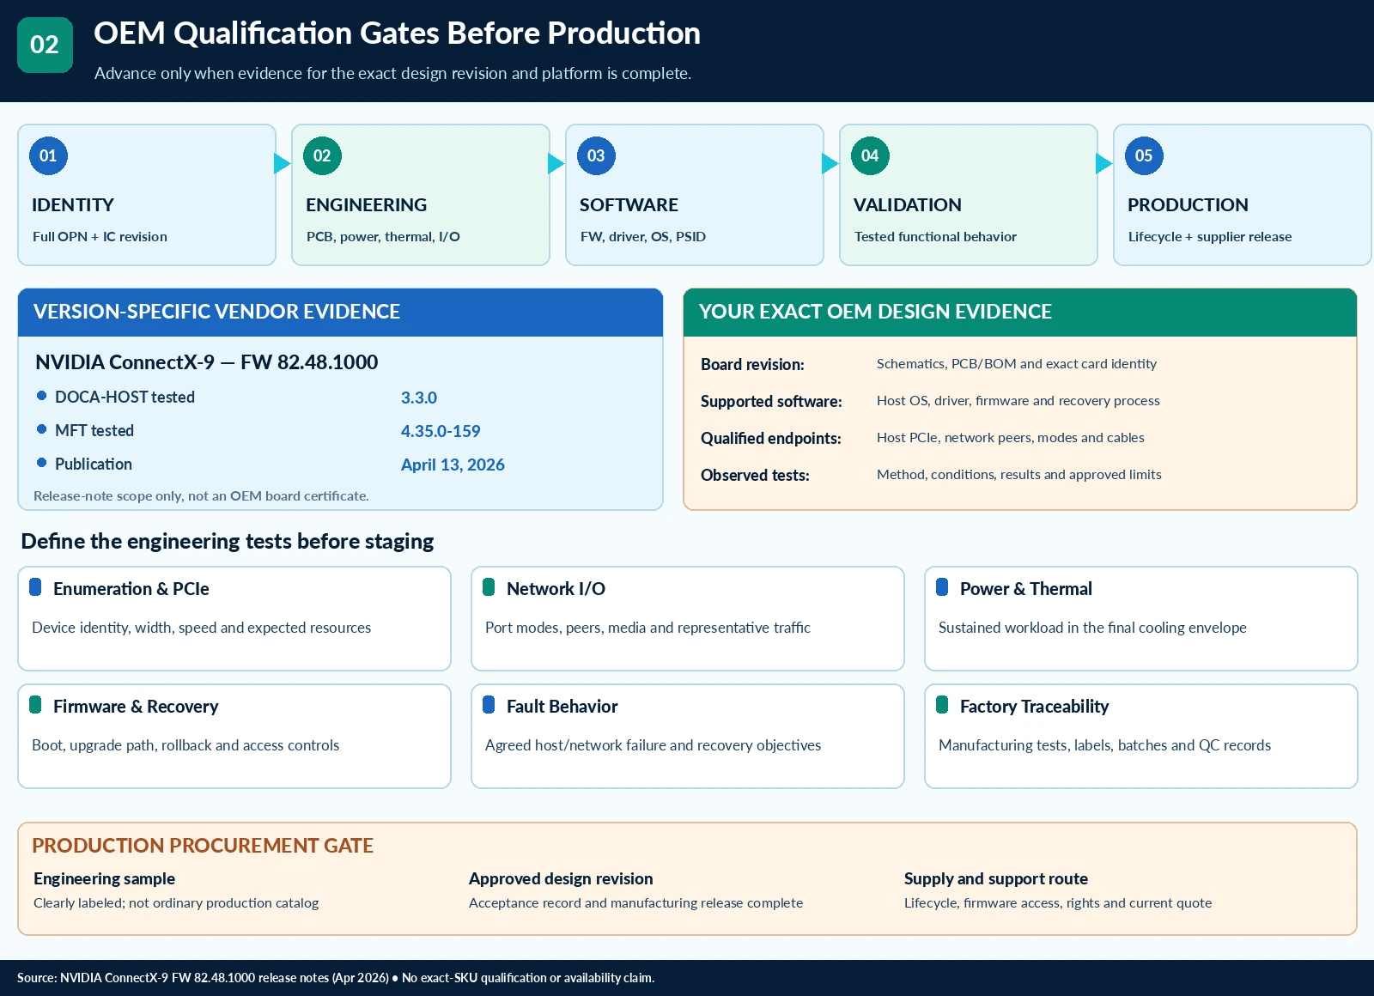Click the Production Procurement Gate heading

click(x=203, y=846)
